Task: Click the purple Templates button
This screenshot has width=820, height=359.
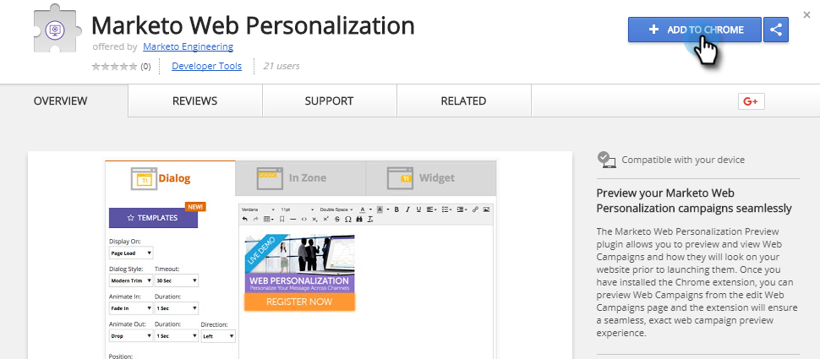Action: (x=153, y=218)
